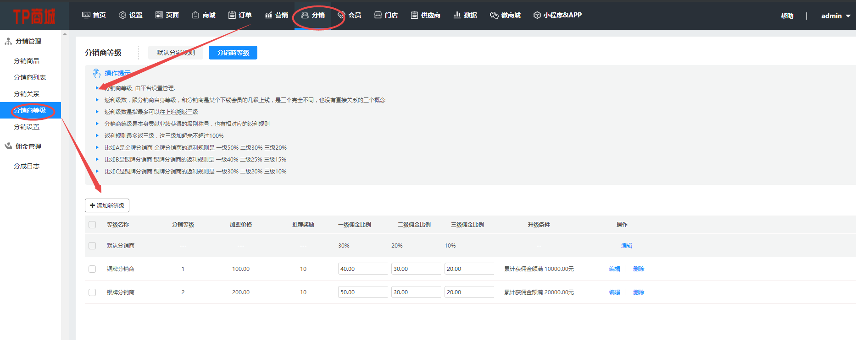
Task: Click the sidebar scroll-up arrow
Action: click(x=65, y=34)
